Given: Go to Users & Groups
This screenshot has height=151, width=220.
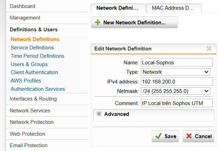Looking at the screenshot, I should pos(29,64).
